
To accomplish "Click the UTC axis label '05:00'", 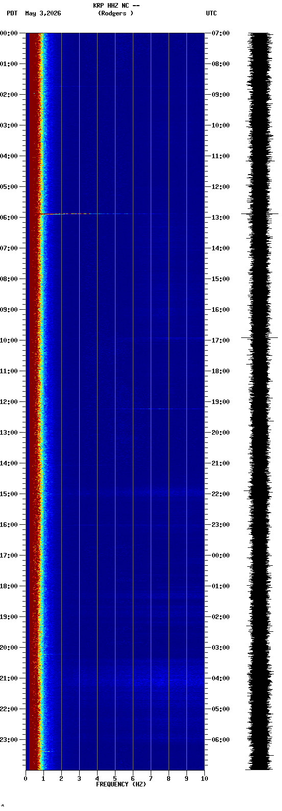I will tap(220, 709).
